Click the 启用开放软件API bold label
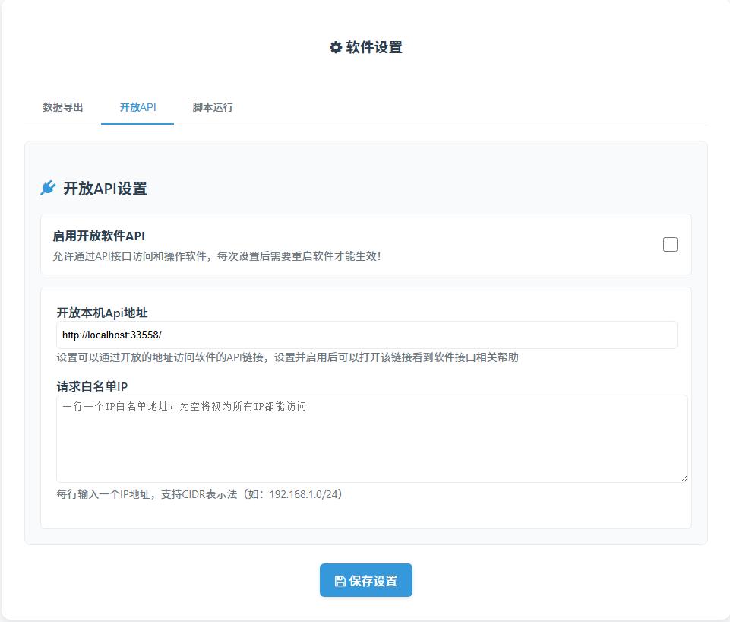The height and width of the screenshot is (622, 730). pos(99,236)
